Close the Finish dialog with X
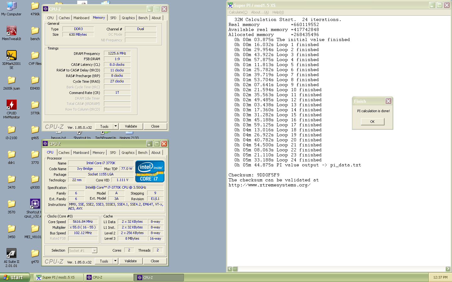452x282 pixels. click(x=388, y=101)
